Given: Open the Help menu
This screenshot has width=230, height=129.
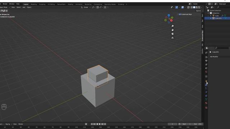Looking at the screenshot, I should click(x=18, y=4).
